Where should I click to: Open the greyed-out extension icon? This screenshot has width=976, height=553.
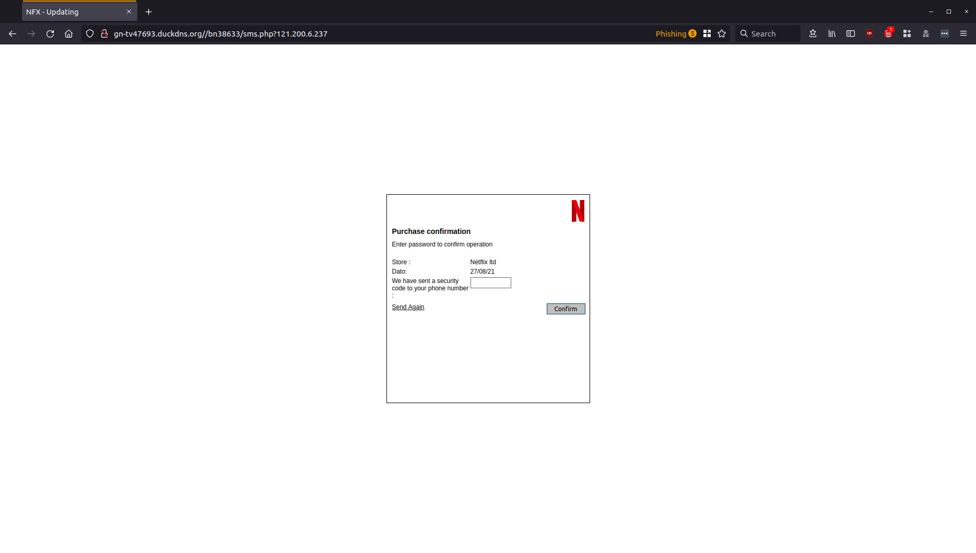(926, 33)
